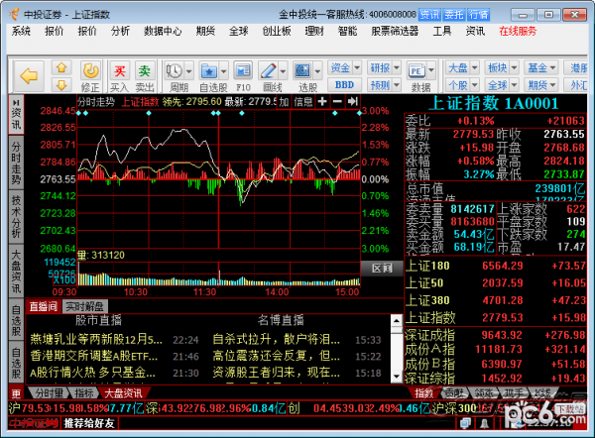Screen dimensions: 595x438
Task: Select the 指标 bottom tab
Action: click(x=84, y=393)
